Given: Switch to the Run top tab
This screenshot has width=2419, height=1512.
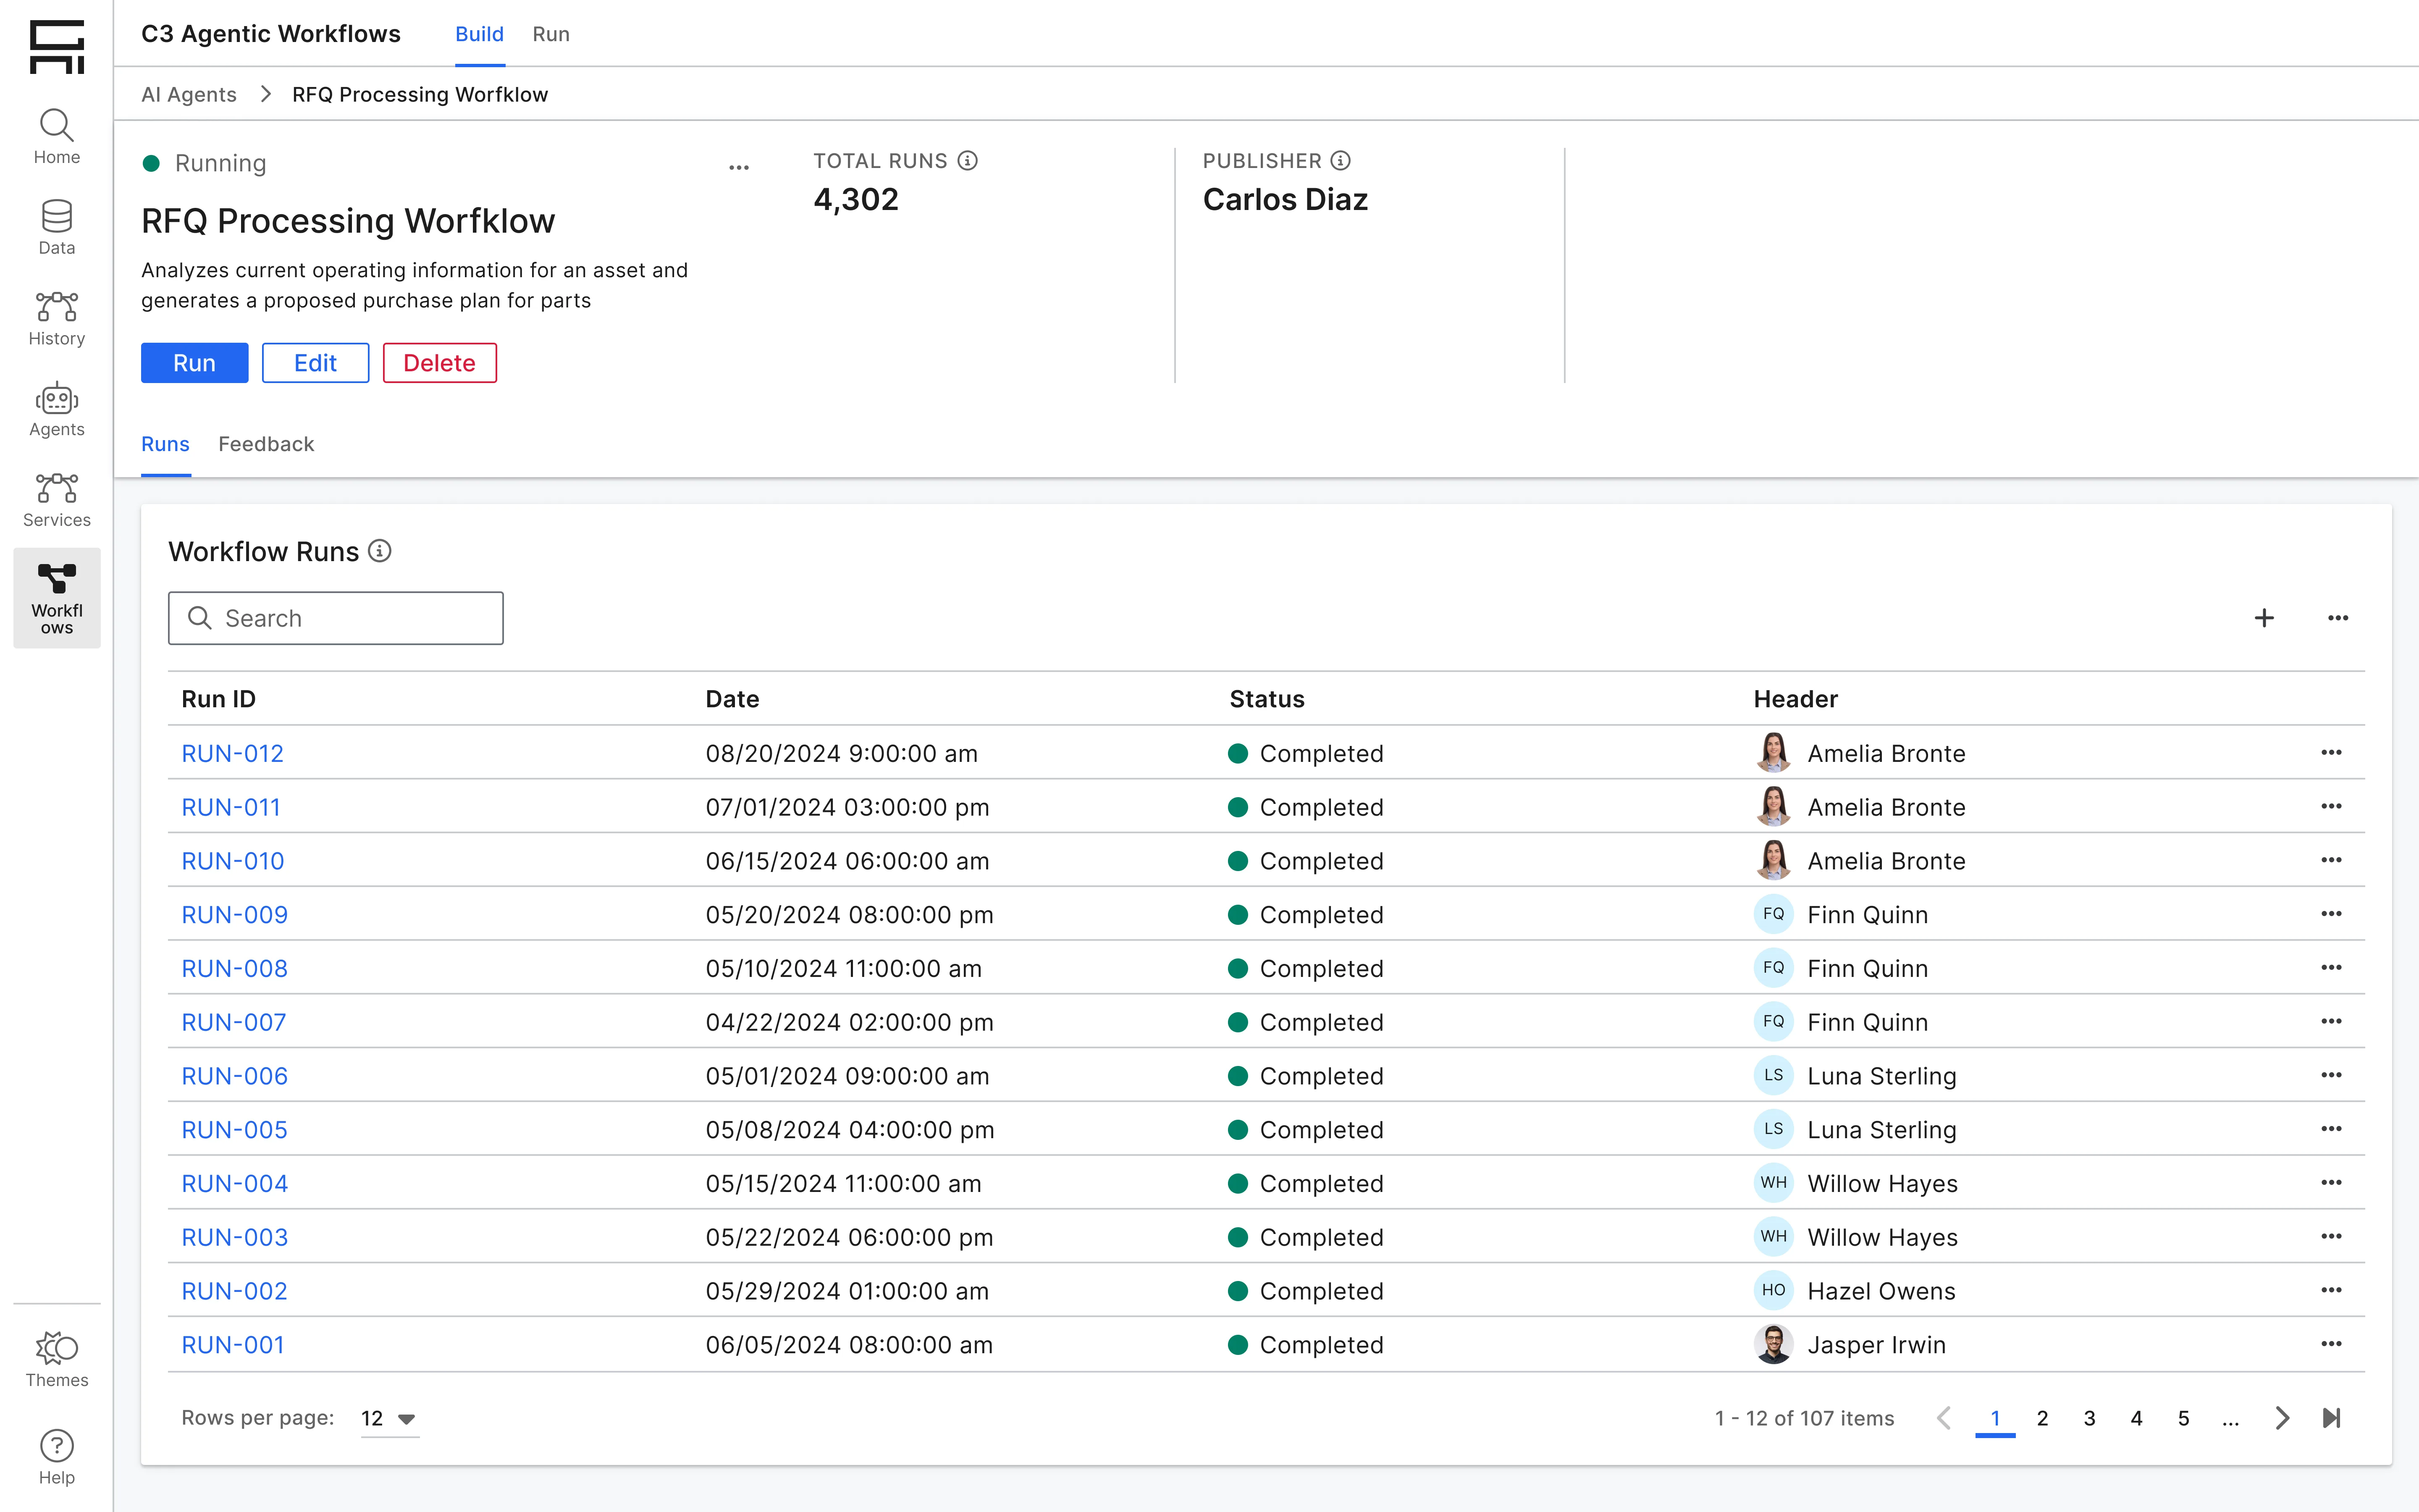Looking at the screenshot, I should (x=551, y=34).
